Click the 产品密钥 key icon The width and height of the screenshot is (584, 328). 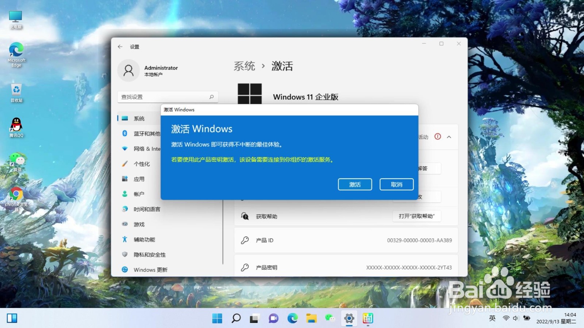pos(245,267)
